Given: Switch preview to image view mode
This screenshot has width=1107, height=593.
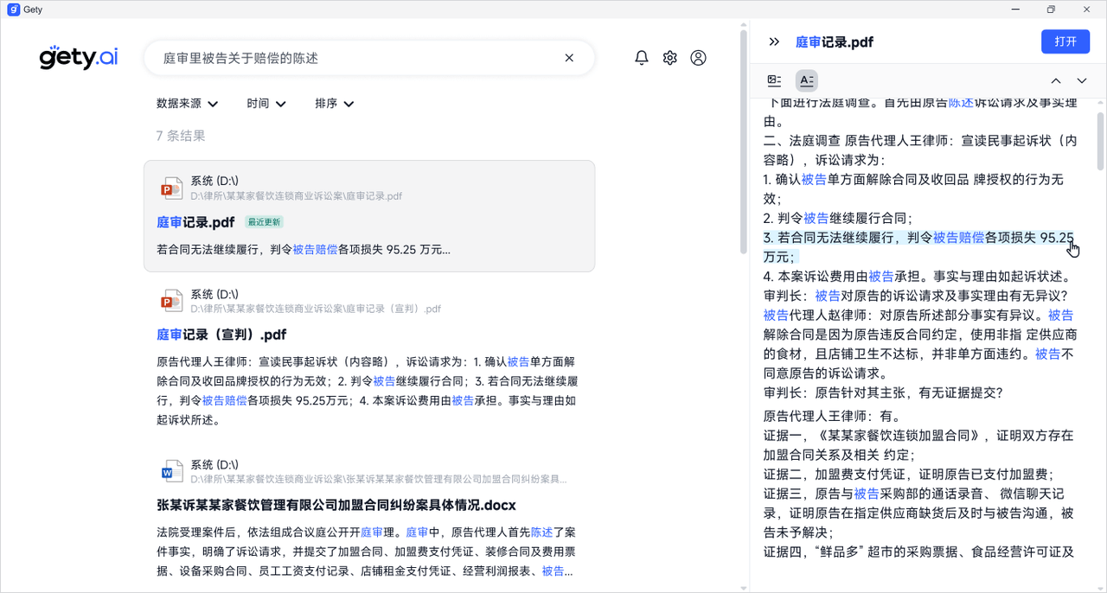Looking at the screenshot, I should [x=774, y=80].
